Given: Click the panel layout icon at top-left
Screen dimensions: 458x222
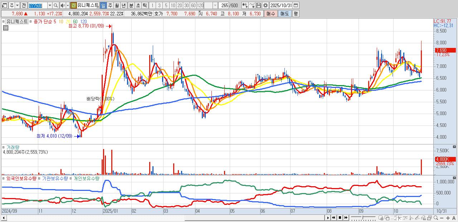Looking at the screenshot, I should 5,5.
